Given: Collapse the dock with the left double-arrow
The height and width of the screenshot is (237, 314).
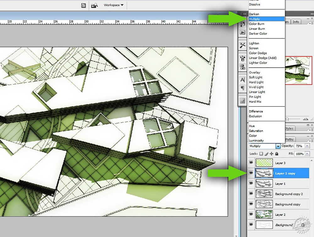Looking at the screenshot, I should point(245,14).
